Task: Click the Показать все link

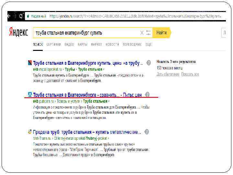Action: pyautogui.click(x=190, y=74)
